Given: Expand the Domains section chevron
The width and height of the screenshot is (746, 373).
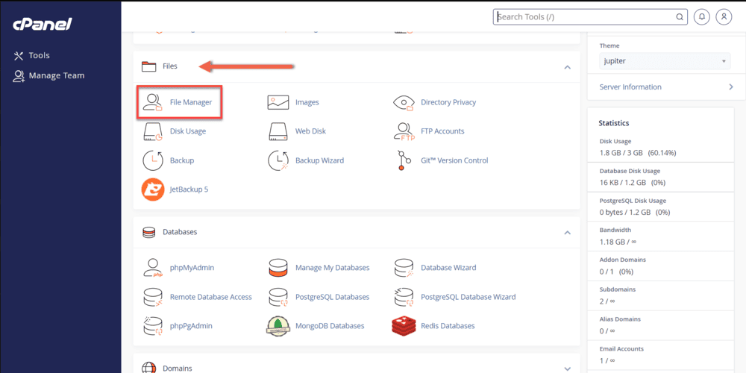Looking at the screenshot, I should click(x=567, y=369).
